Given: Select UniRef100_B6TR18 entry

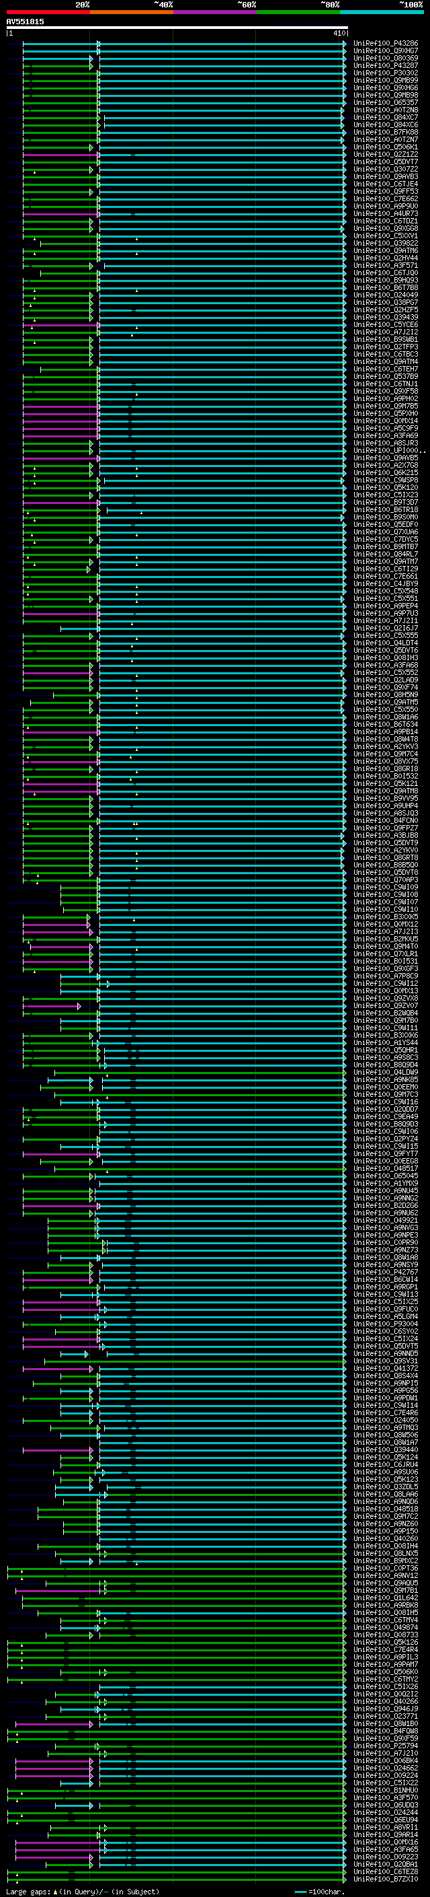Looking at the screenshot, I should 385,509.
